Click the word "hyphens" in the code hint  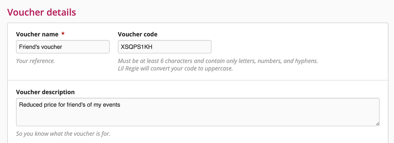pyautogui.click(x=307, y=61)
